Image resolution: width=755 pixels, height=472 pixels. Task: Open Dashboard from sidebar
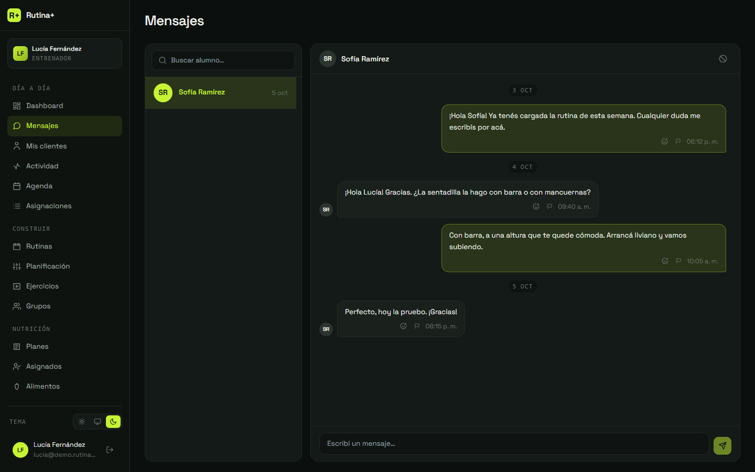point(64,106)
